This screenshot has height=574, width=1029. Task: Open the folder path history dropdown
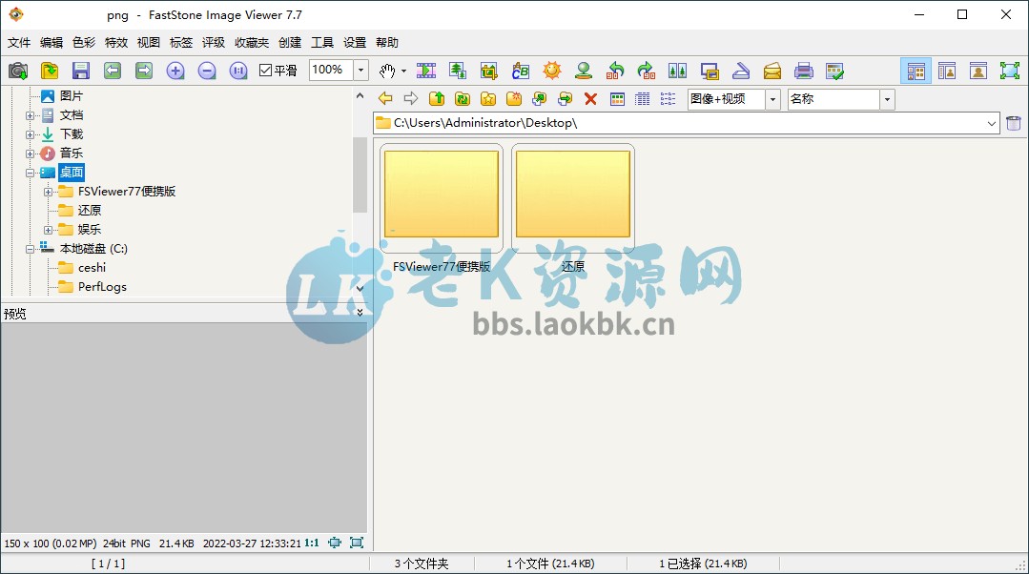tap(992, 123)
